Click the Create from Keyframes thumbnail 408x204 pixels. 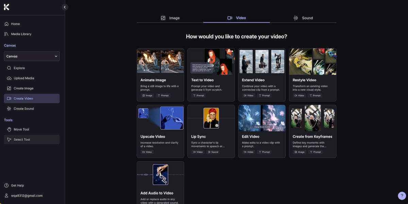313,118
